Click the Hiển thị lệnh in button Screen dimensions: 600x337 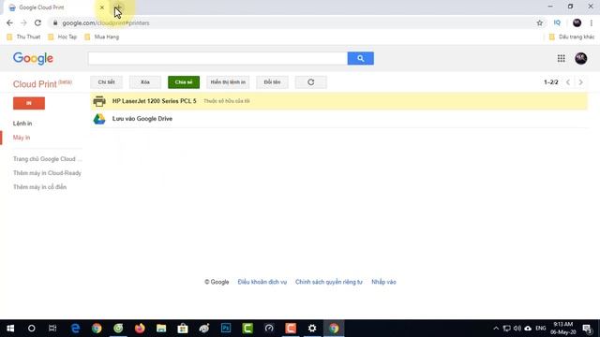[x=228, y=82]
